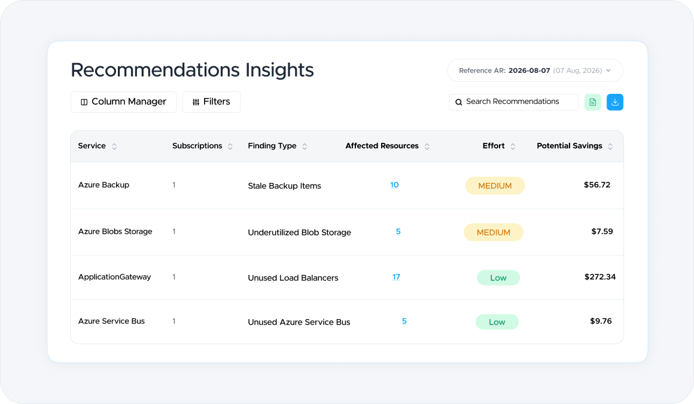Open the Filters panel

tap(212, 102)
